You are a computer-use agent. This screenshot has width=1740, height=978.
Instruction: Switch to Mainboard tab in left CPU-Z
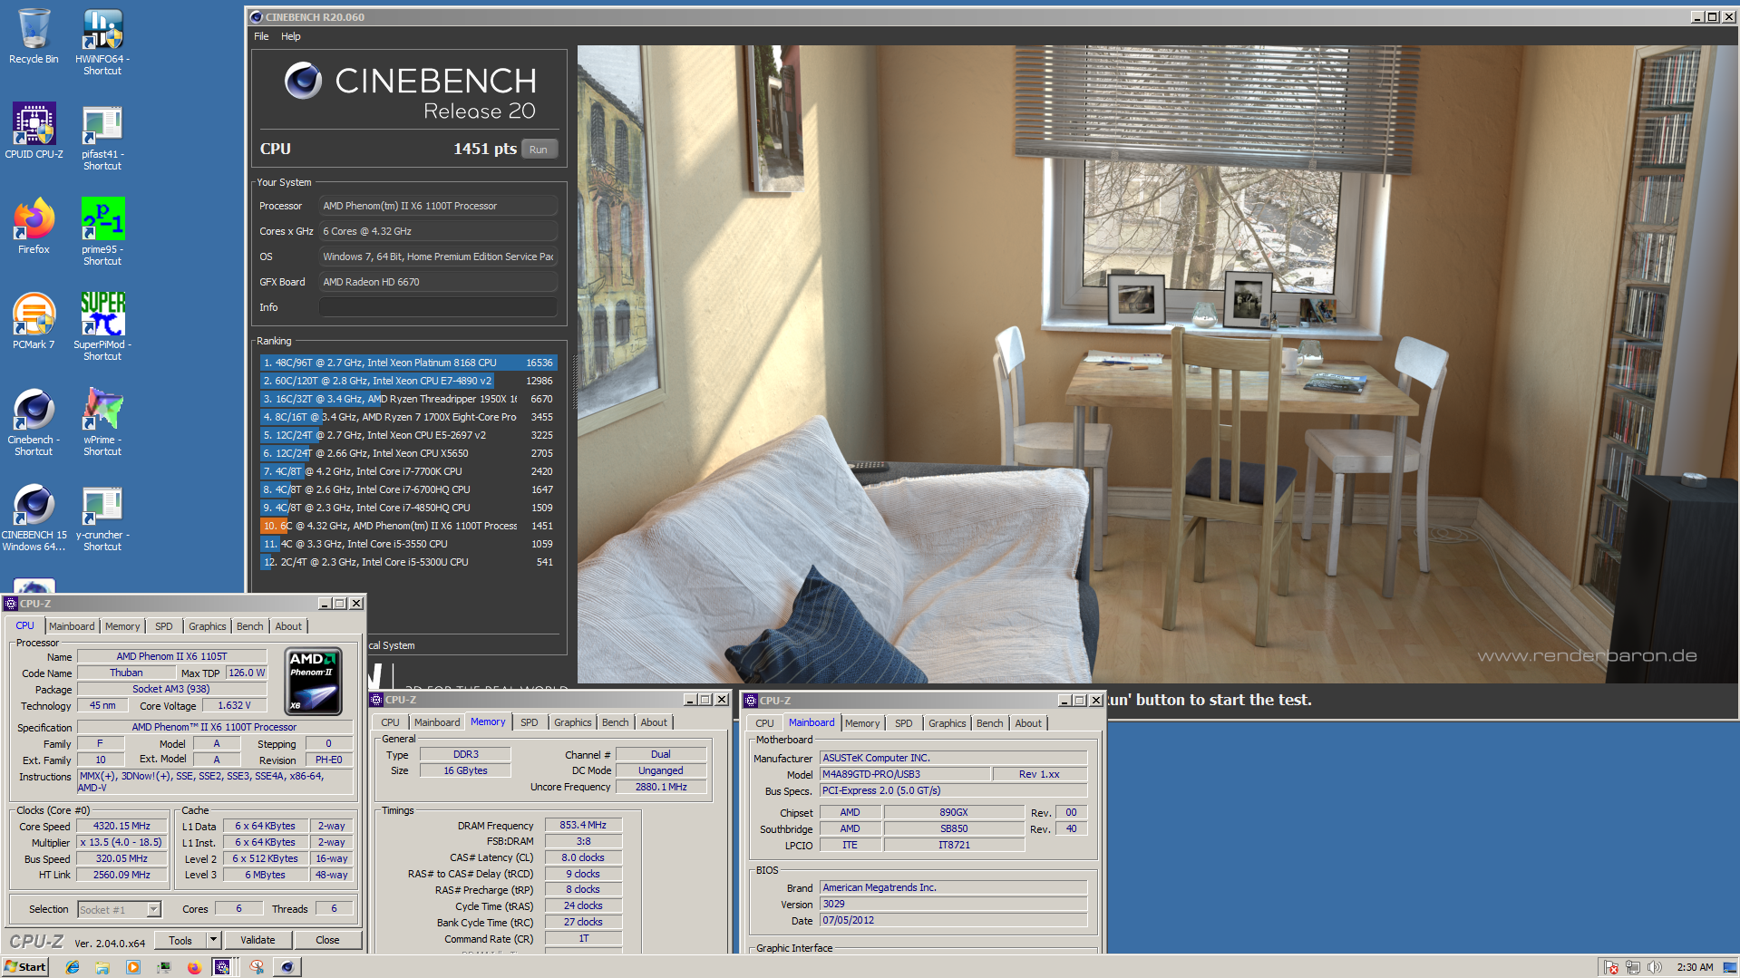[72, 626]
